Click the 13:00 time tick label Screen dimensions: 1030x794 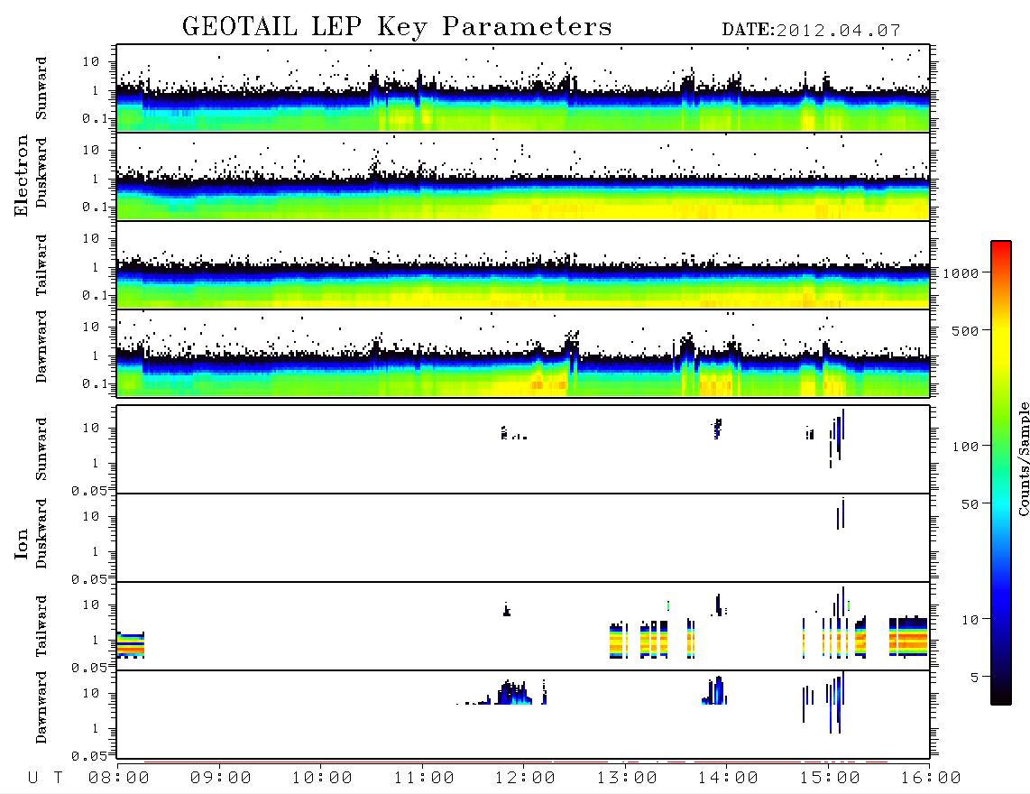pyautogui.click(x=627, y=778)
